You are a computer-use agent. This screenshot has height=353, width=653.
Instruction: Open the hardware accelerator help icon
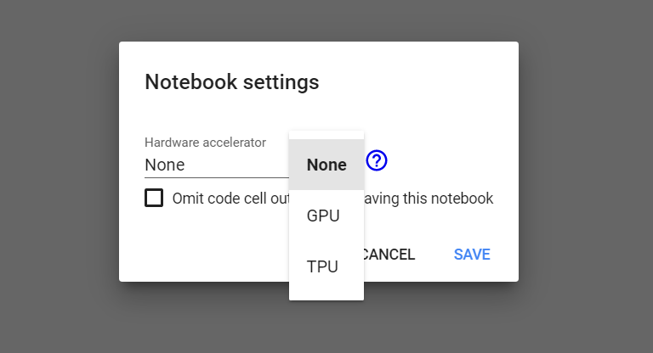(x=377, y=160)
